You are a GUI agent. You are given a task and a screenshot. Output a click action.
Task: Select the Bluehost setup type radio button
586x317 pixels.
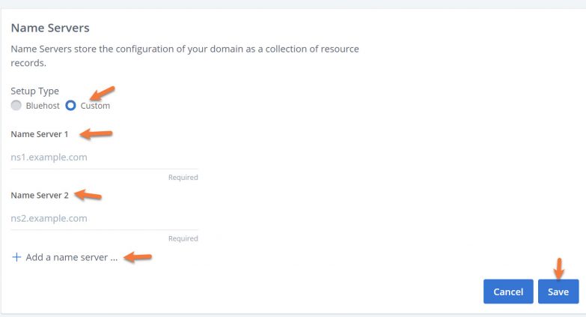(16, 106)
